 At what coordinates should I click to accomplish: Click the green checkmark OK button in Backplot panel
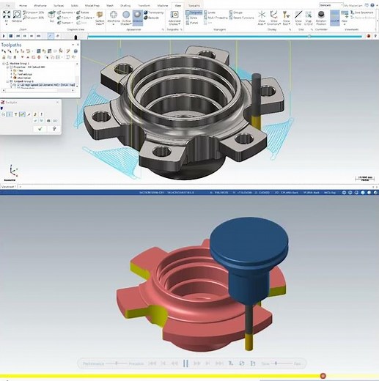point(40,128)
